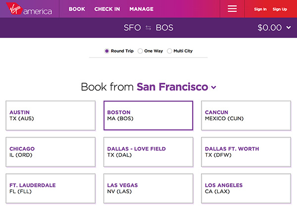Click the Sign In link
This screenshot has height=213, width=297.
tap(260, 9)
